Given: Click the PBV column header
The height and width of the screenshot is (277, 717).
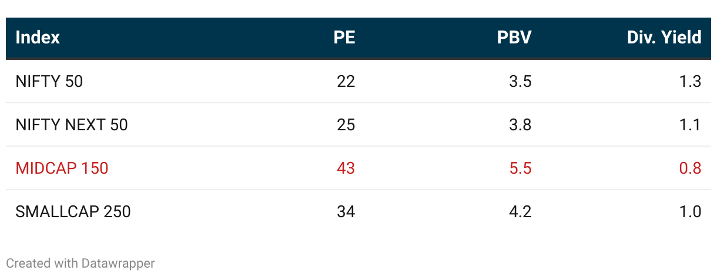Looking at the screenshot, I should [x=514, y=38].
